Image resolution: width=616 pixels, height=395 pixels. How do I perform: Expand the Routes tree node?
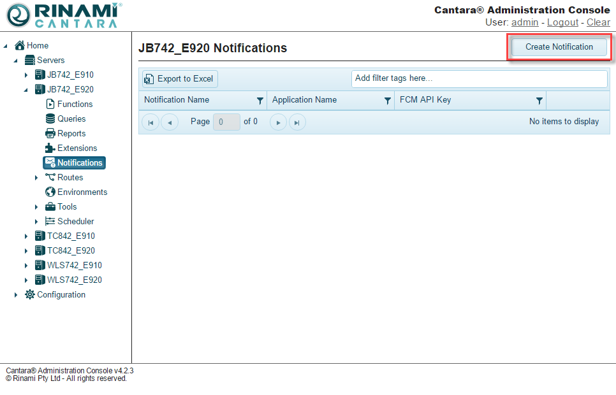pos(36,178)
